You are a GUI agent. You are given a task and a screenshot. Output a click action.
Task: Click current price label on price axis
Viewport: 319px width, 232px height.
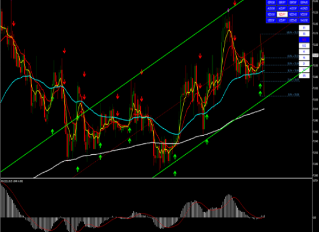coord(316,55)
